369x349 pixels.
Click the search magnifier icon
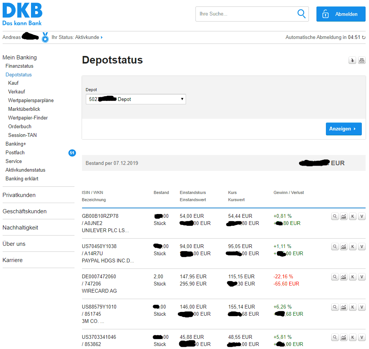tap(301, 14)
